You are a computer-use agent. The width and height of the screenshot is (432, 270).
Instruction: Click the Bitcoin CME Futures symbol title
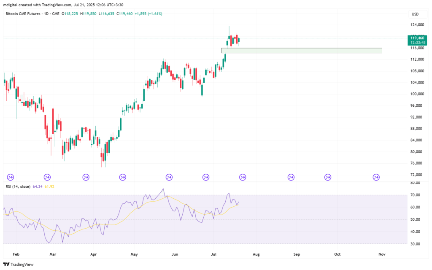click(x=25, y=14)
